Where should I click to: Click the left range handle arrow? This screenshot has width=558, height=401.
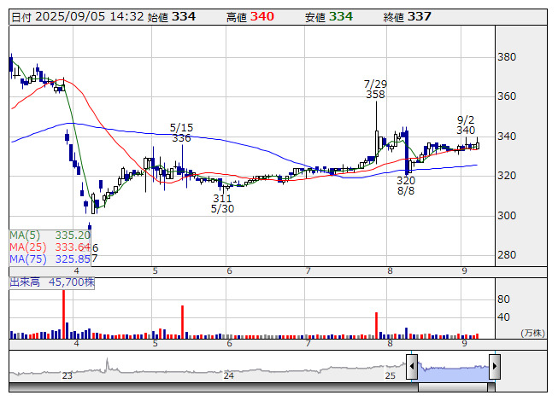(412, 366)
